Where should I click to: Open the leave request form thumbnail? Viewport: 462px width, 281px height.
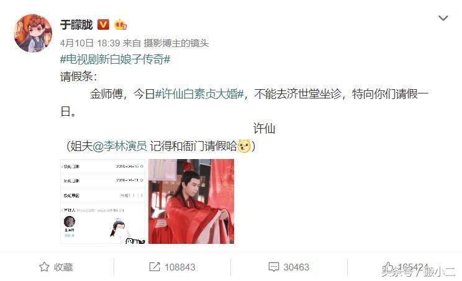click(x=103, y=201)
